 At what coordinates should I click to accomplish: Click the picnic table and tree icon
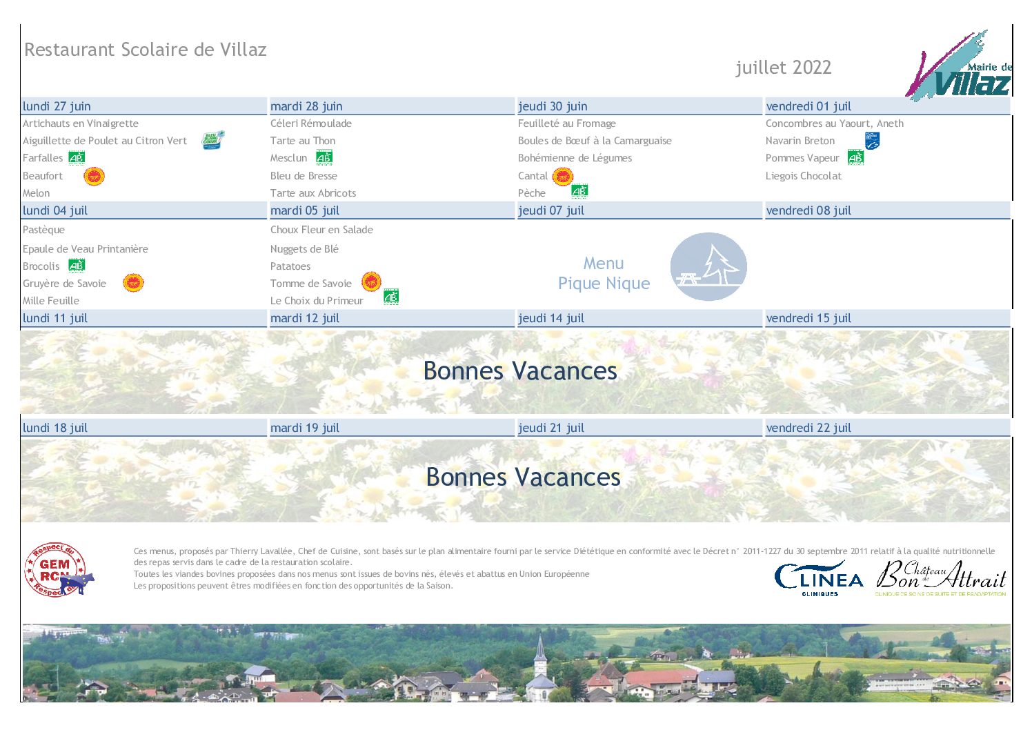(708, 266)
